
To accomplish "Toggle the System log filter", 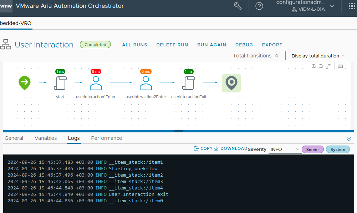I will click(338, 149).
